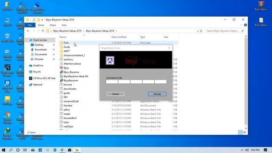
Task: Open Task View on taskbar
Action: click(x=25, y=150)
